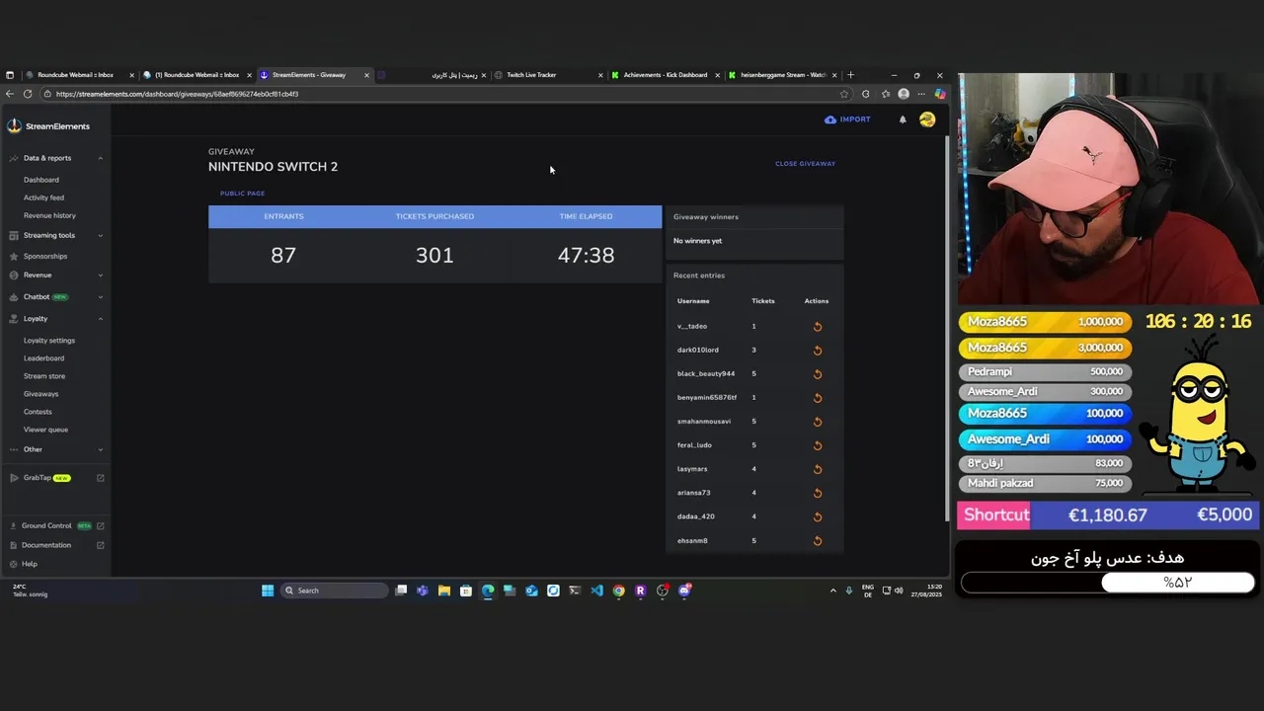Open File Explorer from the taskbar
1264x711 pixels.
coord(444,591)
